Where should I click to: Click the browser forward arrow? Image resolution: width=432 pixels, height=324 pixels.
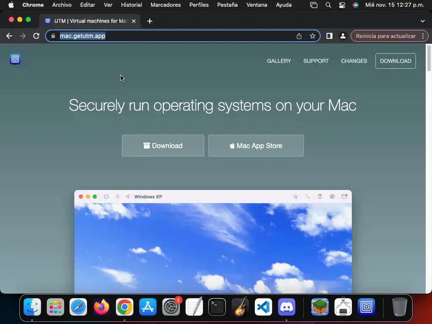pyautogui.click(x=23, y=36)
